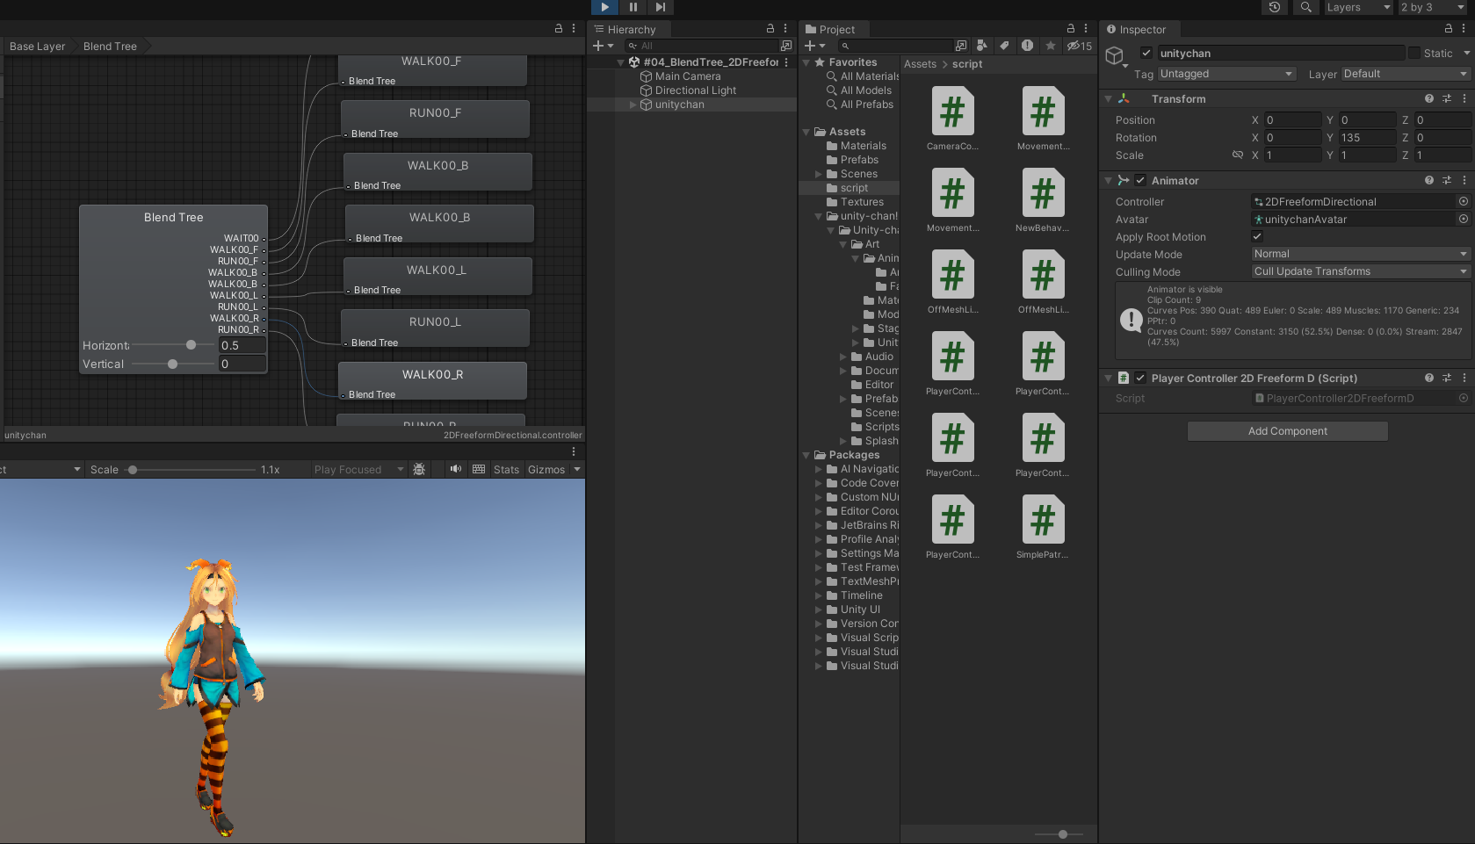This screenshot has width=1475, height=844.
Task: Click the global search magnifier icon
Action: click(x=1306, y=7)
